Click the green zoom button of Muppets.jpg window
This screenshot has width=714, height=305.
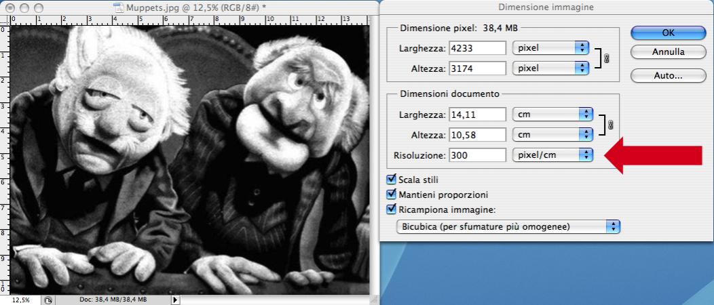pyautogui.click(x=39, y=7)
